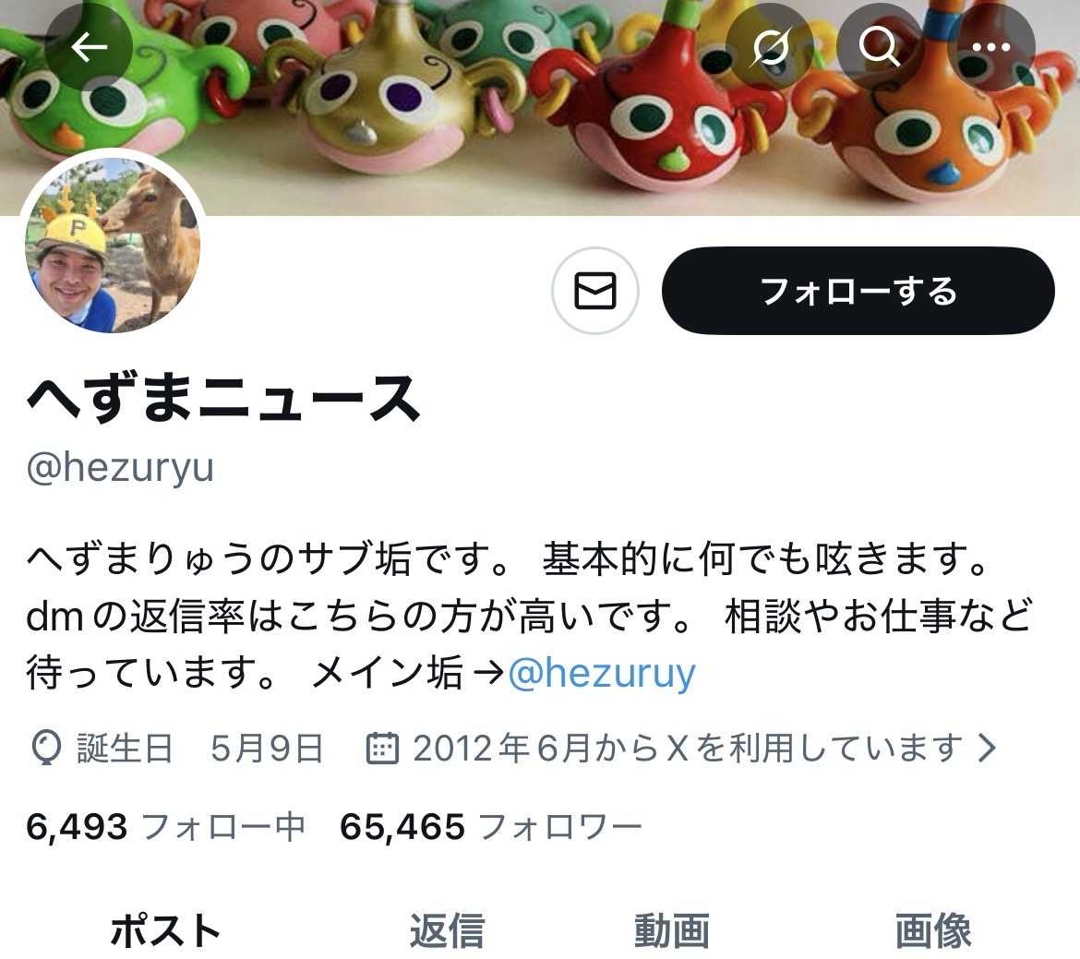This screenshot has width=1080, height=959.
Task: View the 6,493 フォロー中 following list
Action: [165, 827]
